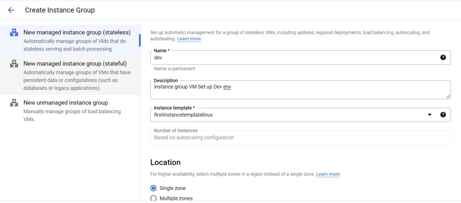The height and width of the screenshot is (203, 461).
Task: Switch to New unmanaged instance group
Action: coord(66,103)
